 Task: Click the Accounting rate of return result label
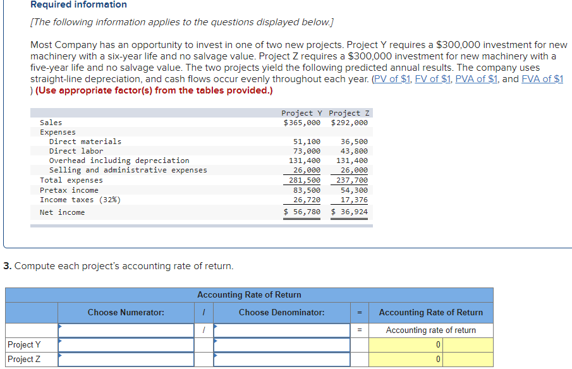pos(431,330)
